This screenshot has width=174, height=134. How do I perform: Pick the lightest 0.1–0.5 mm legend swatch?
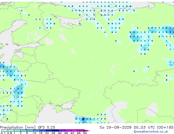(5, 130)
